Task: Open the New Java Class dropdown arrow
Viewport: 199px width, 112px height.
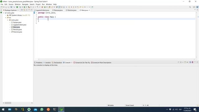Action: point(47,7)
